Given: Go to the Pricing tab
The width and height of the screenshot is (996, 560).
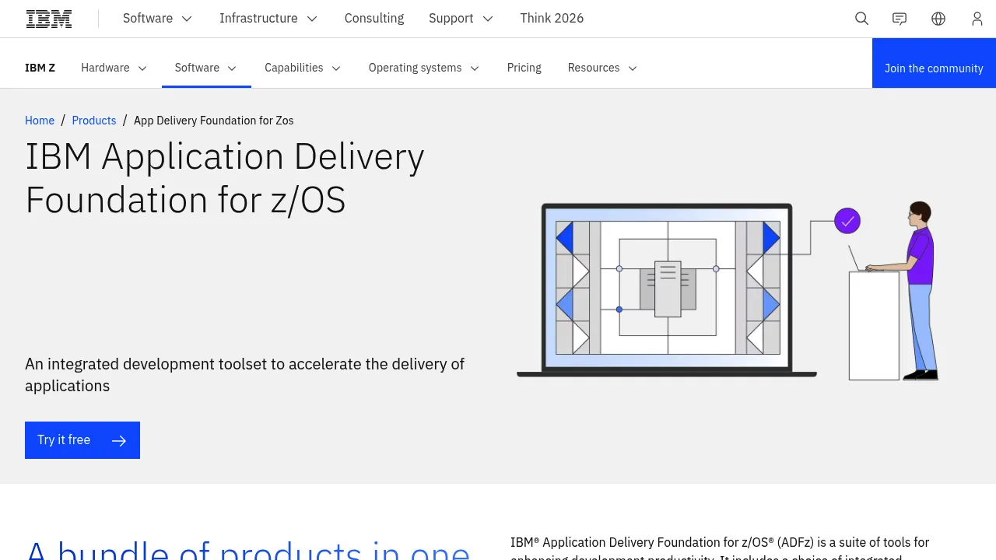Looking at the screenshot, I should pos(524,68).
